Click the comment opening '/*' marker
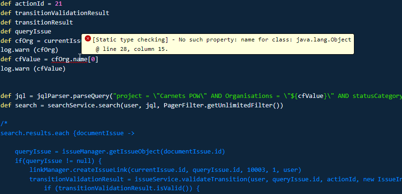Viewport: 402px width, 194px height. point(4,124)
